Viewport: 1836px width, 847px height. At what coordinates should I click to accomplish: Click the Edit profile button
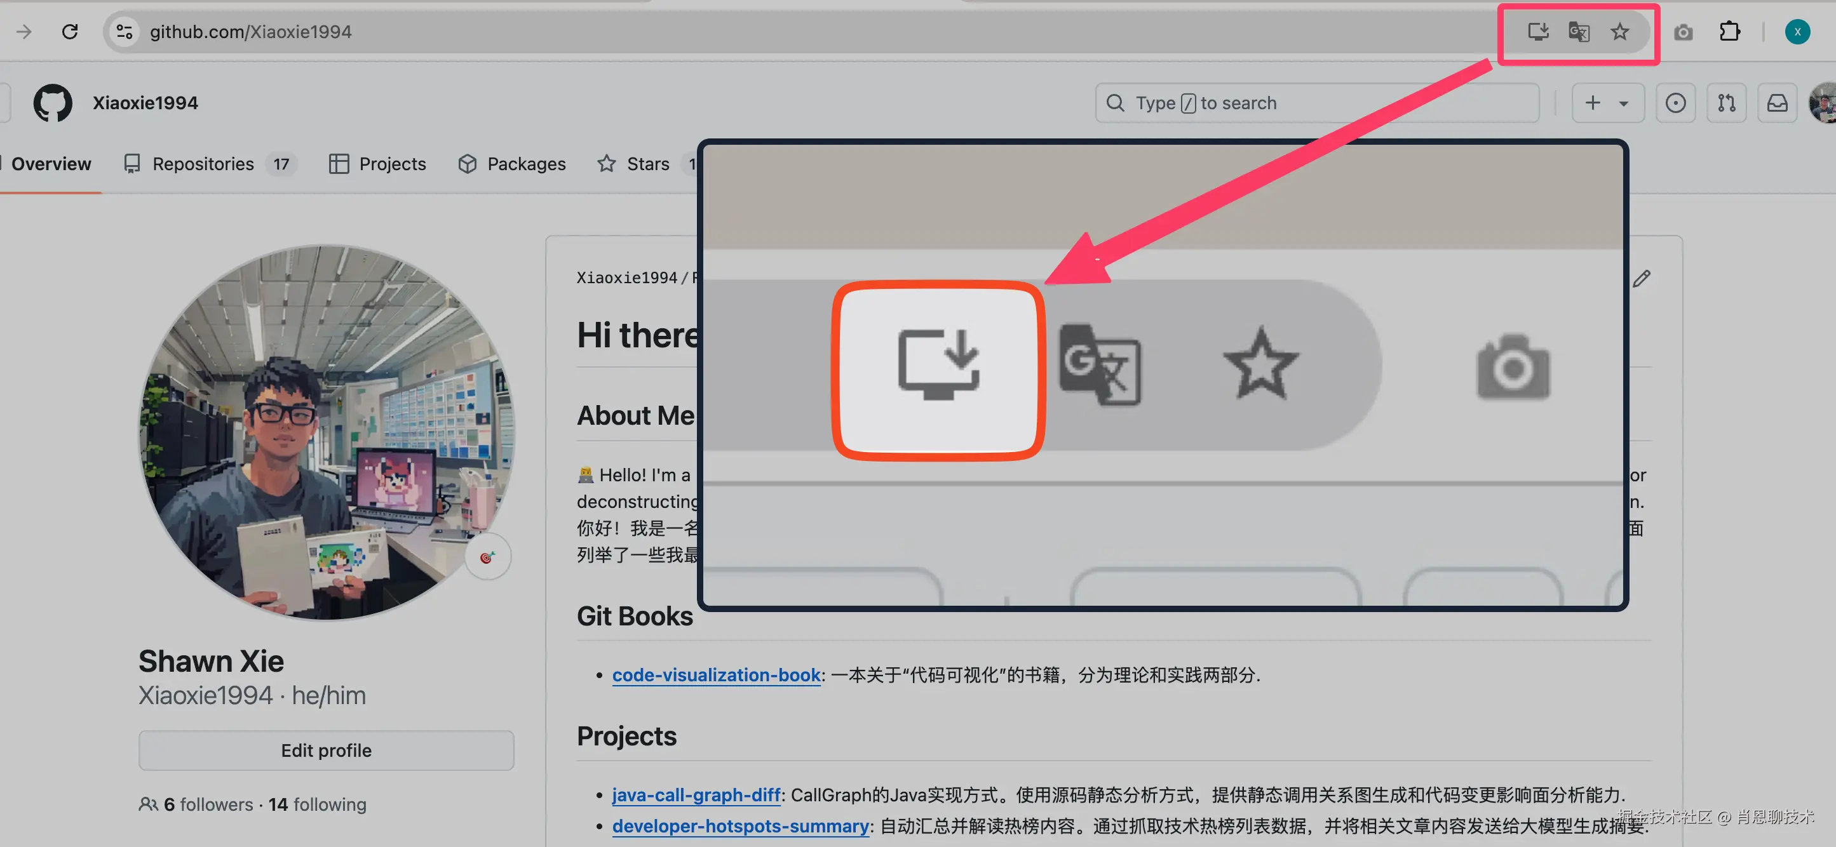tap(326, 750)
